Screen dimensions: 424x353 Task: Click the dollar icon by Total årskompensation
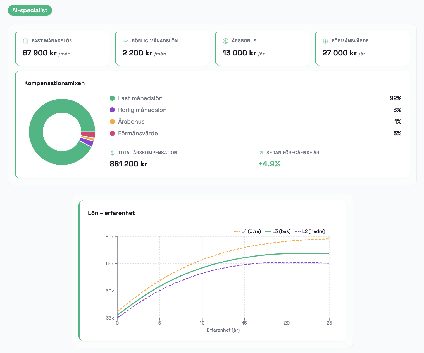(113, 153)
